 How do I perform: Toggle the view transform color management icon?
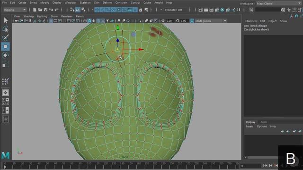pyautogui.click(x=192, y=21)
